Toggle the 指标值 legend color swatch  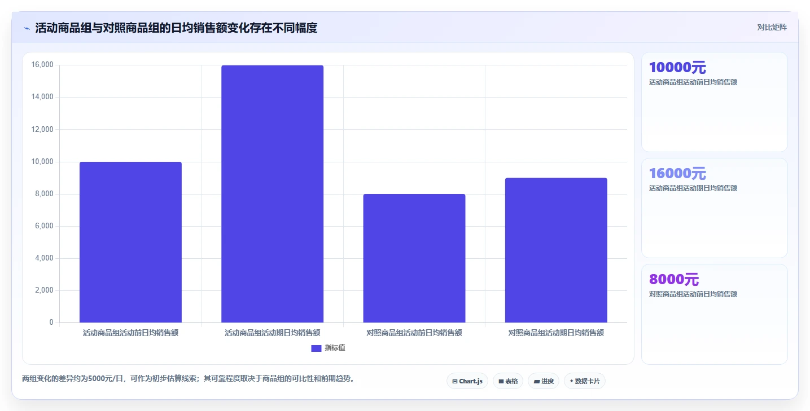click(316, 348)
